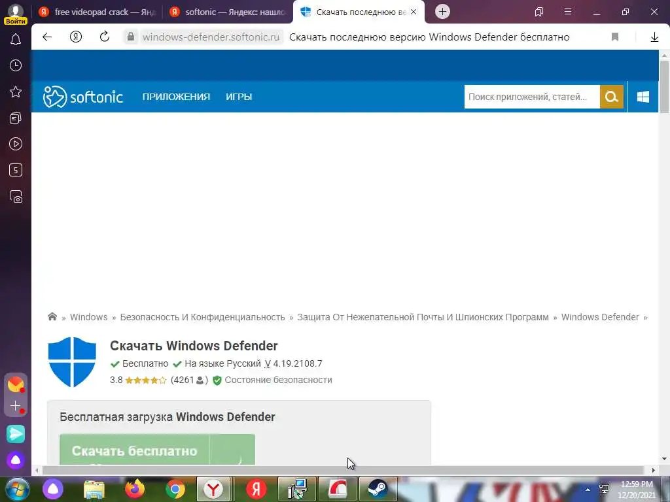Open the Windows Start button
The height and width of the screenshot is (502, 670).
coord(17,489)
